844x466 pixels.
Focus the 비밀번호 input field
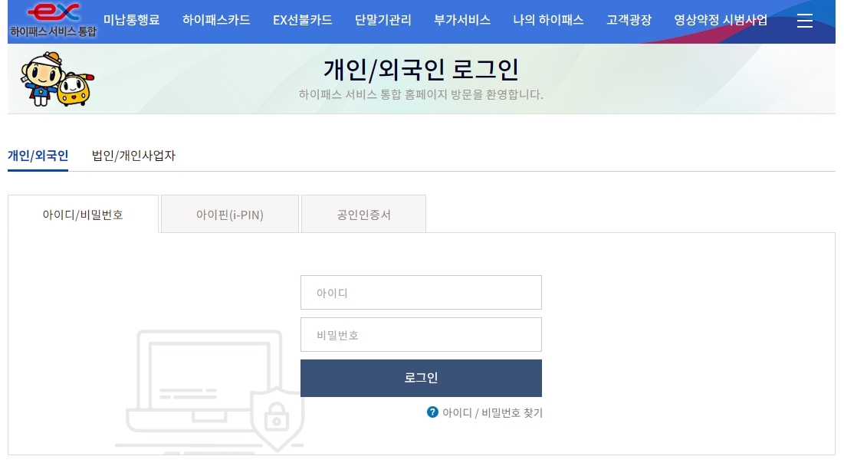coord(421,335)
